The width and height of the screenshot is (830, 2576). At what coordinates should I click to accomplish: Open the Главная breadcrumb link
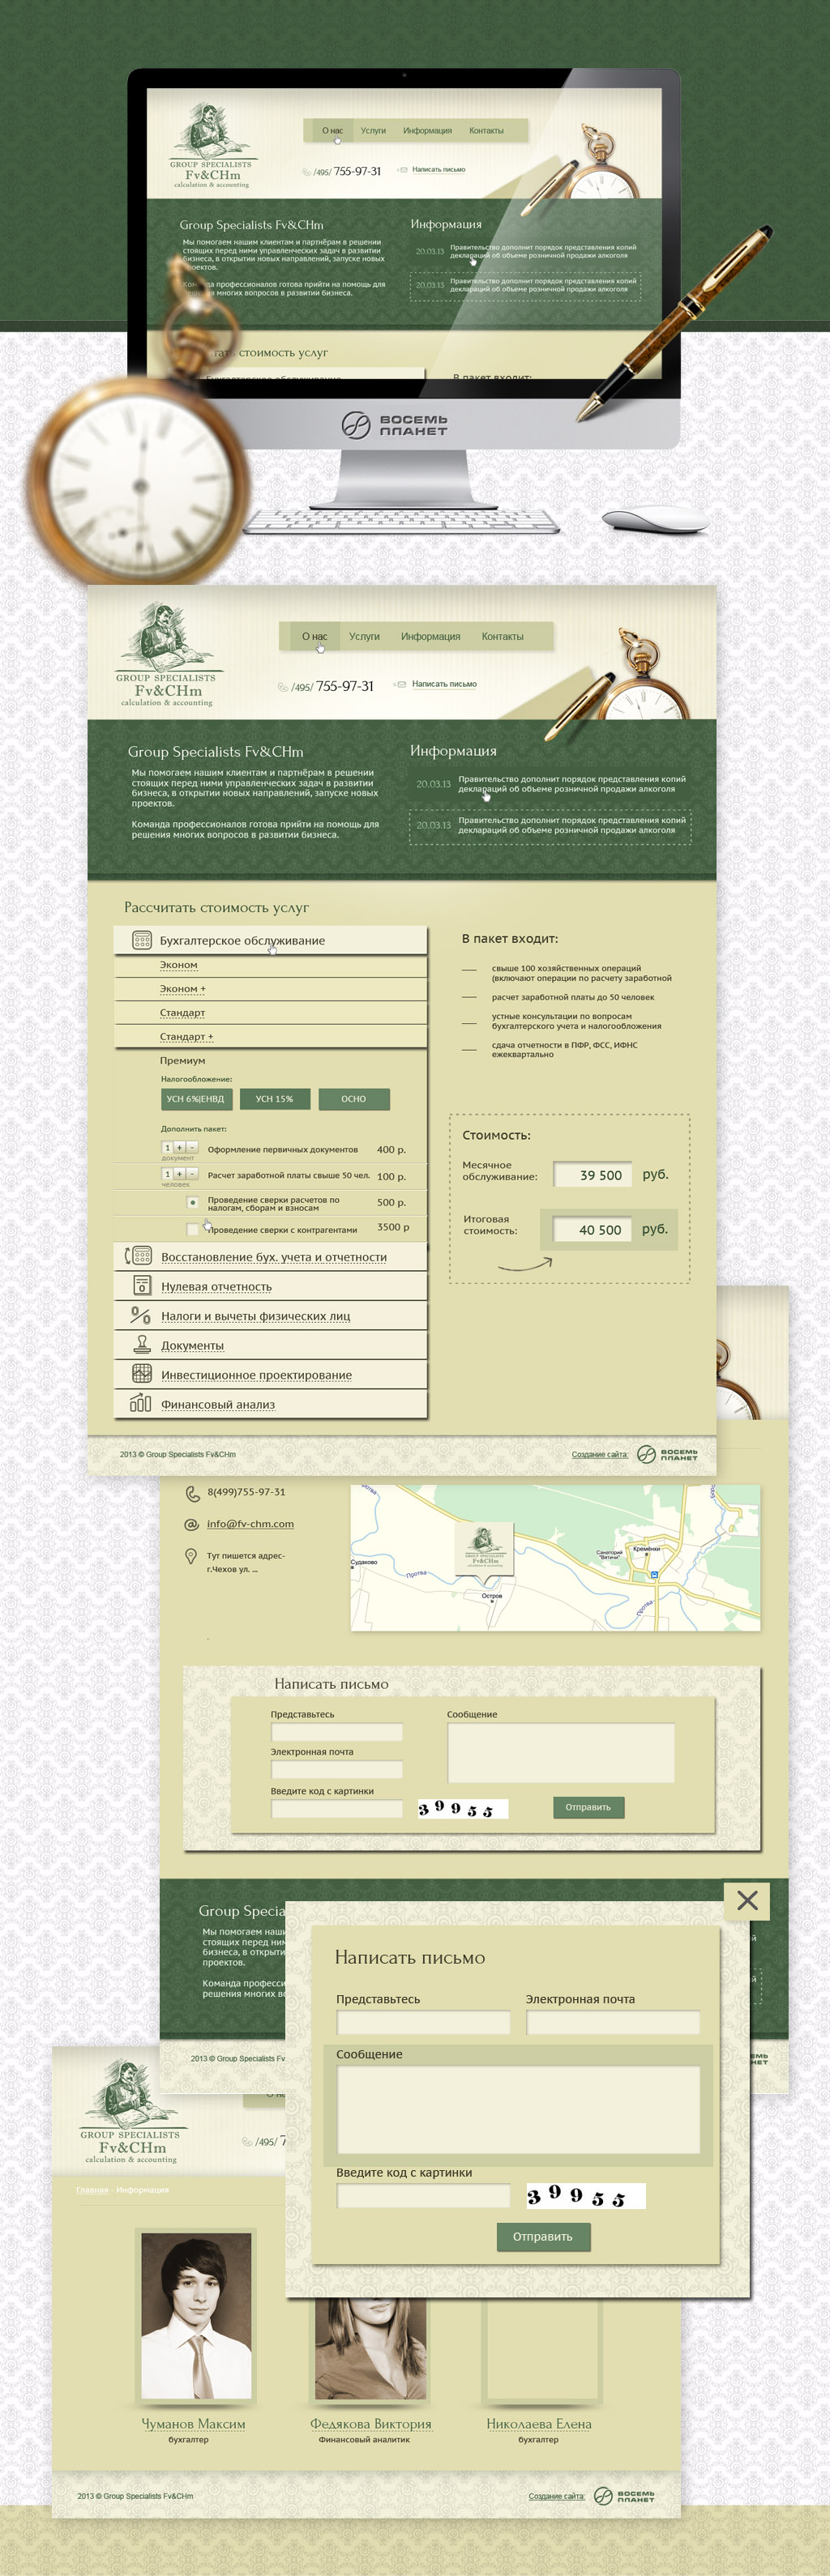[92, 2189]
